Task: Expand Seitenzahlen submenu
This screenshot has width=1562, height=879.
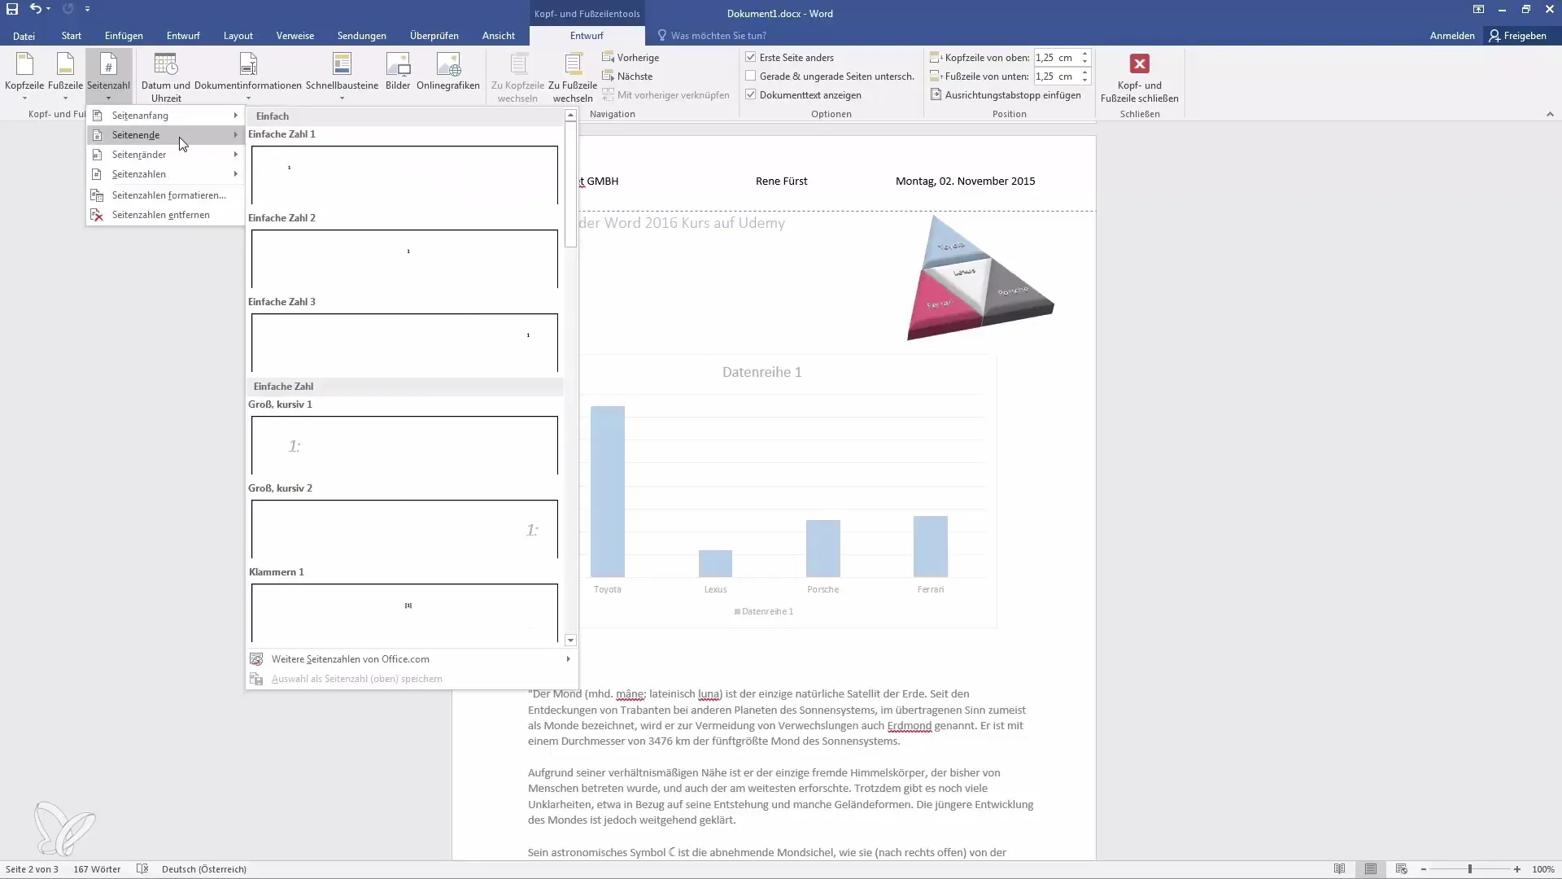Action: pos(165,174)
